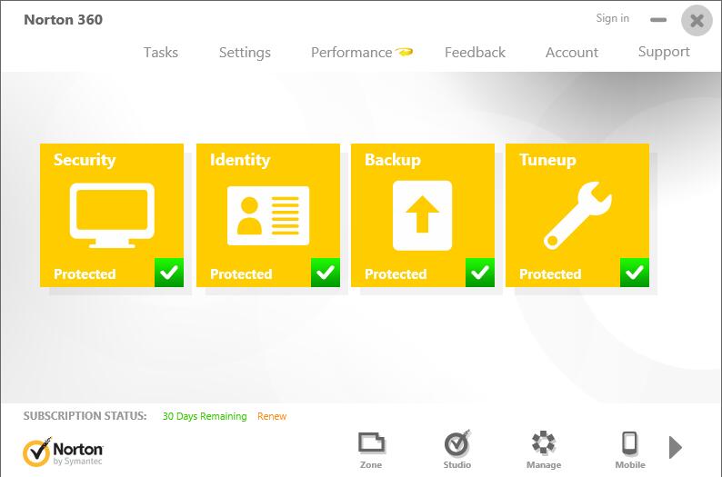Click the Backup tile title

point(393,160)
